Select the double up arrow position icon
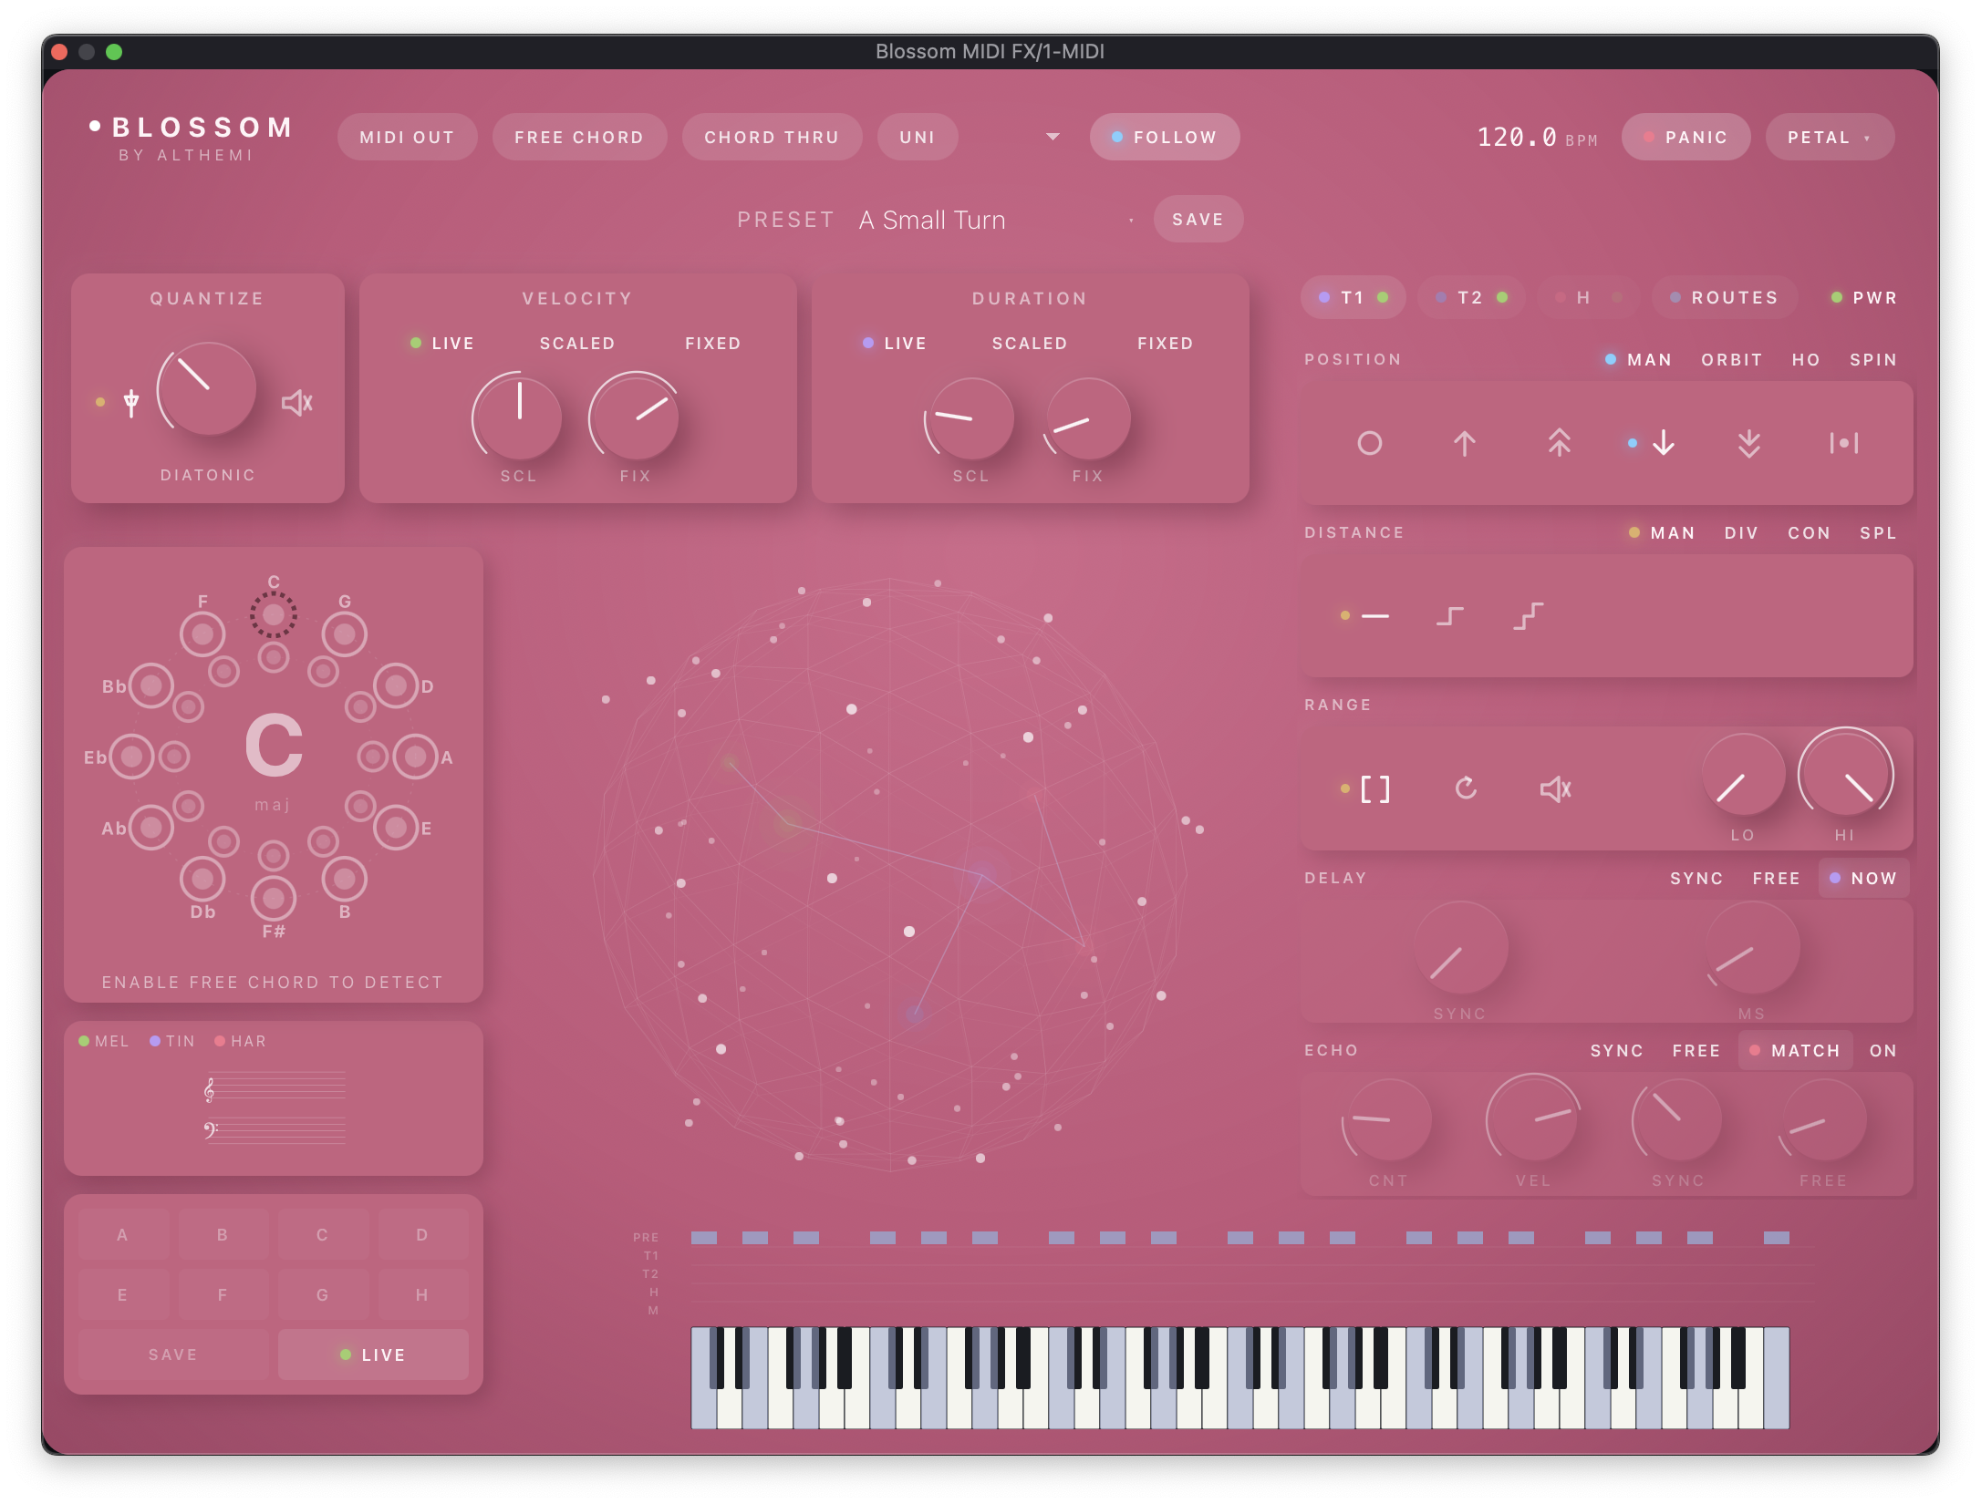Viewport: 1981px width, 1504px height. pos(1560,443)
